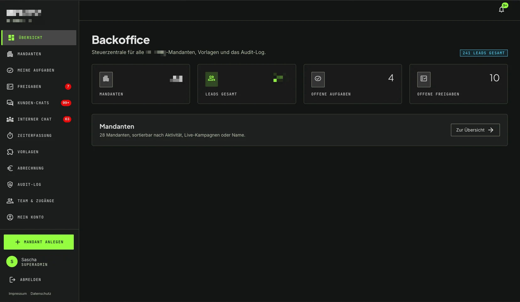Click the Vorlagen puzzle piece icon
The width and height of the screenshot is (520, 302).
click(10, 152)
